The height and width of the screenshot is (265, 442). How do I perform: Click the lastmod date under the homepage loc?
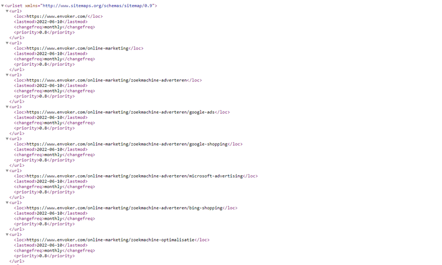click(x=50, y=22)
